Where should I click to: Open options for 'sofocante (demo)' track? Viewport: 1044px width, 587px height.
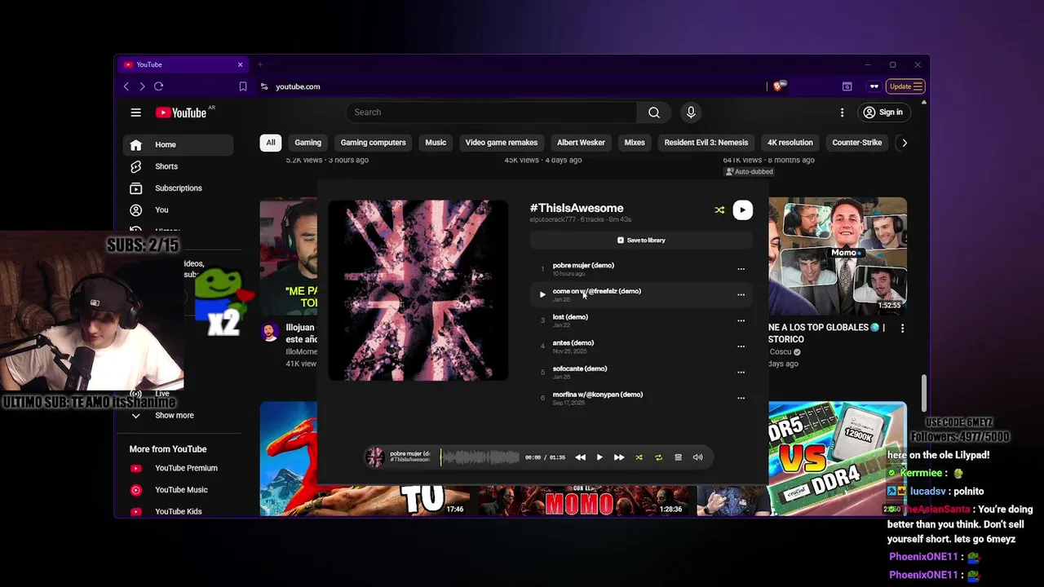[741, 373]
